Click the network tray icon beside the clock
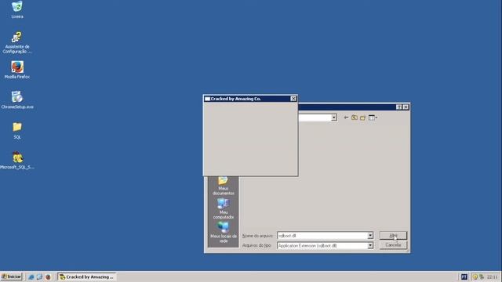This screenshot has height=282, width=502. pos(482,277)
